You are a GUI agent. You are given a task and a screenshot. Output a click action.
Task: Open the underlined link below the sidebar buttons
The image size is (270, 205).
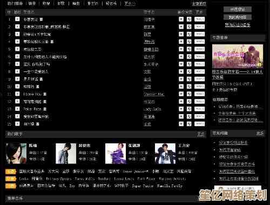point(238,25)
